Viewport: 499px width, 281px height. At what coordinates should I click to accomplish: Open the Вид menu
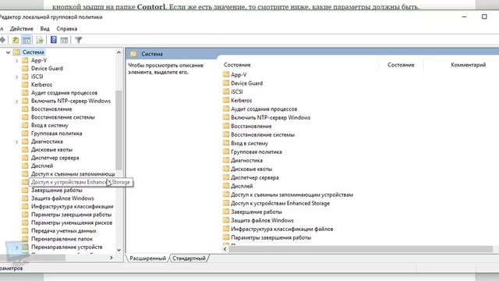pyautogui.click(x=45, y=29)
